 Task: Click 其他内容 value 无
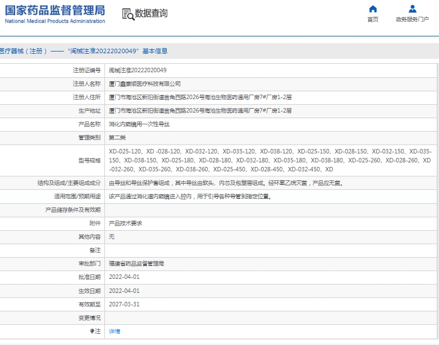(112, 236)
